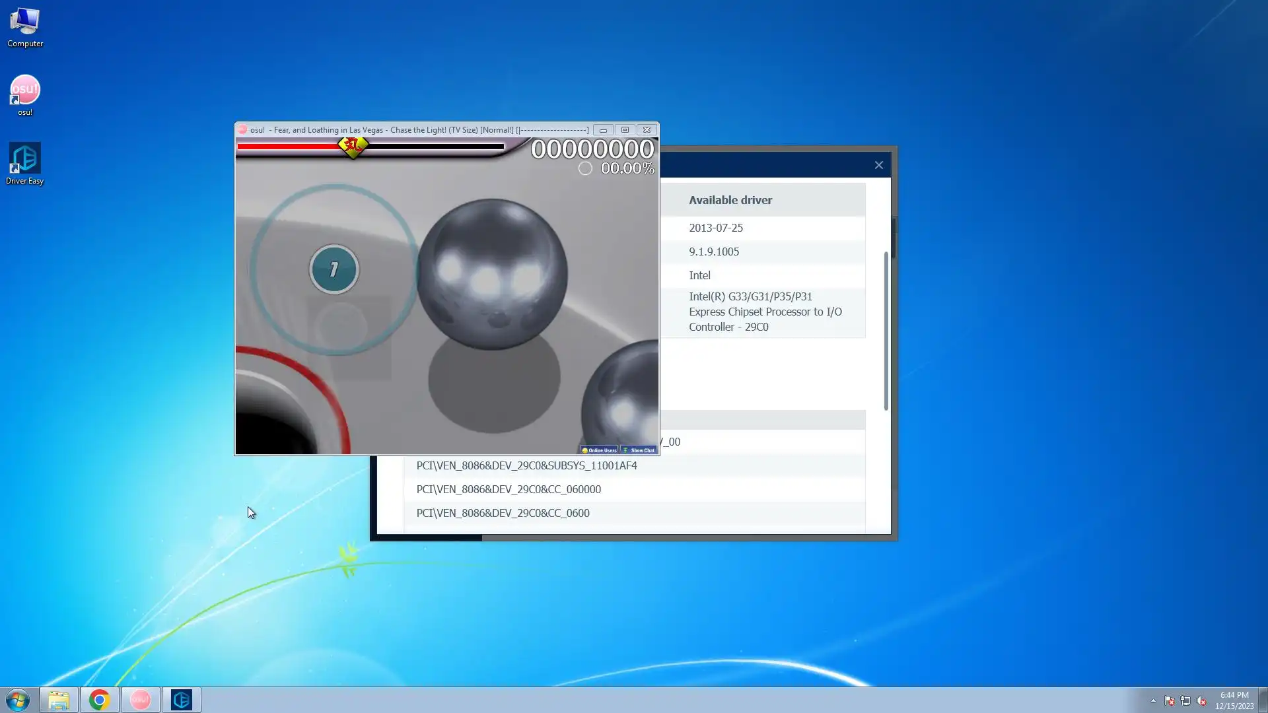Viewport: 1268px width, 713px height.
Task: Click the osu! taskbar icon
Action: (140, 700)
